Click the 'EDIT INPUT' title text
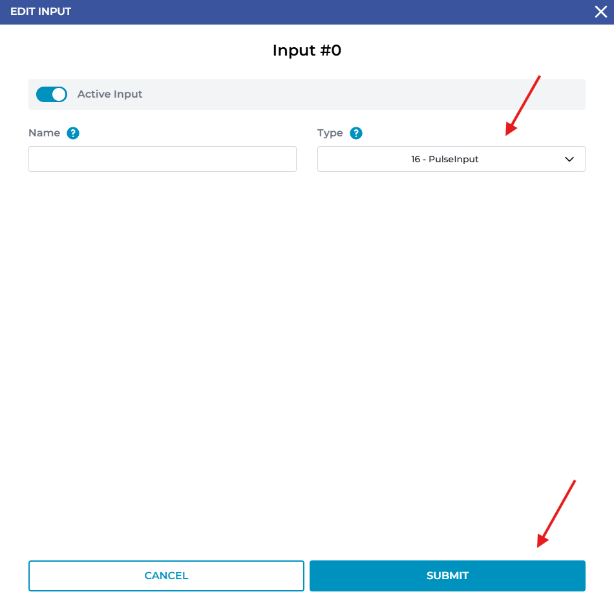Image resolution: width=614 pixels, height=616 pixels. [41, 12]
